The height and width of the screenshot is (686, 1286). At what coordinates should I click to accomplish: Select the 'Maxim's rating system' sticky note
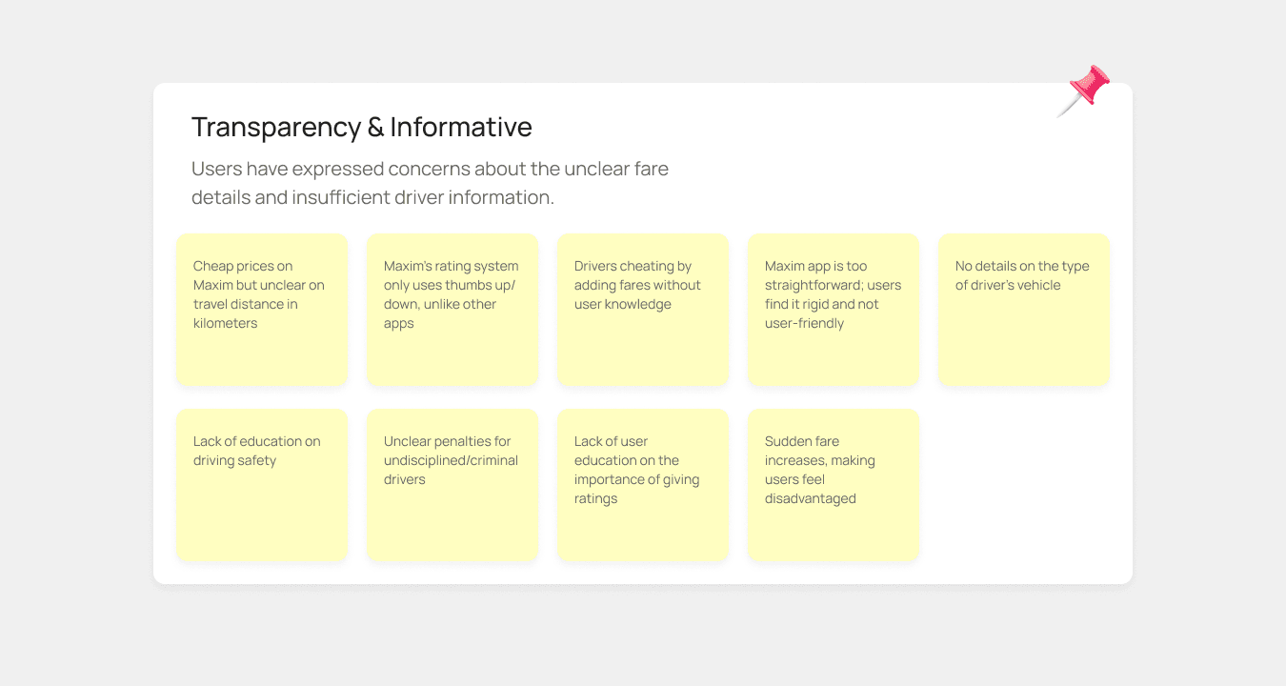coord(452,310)
